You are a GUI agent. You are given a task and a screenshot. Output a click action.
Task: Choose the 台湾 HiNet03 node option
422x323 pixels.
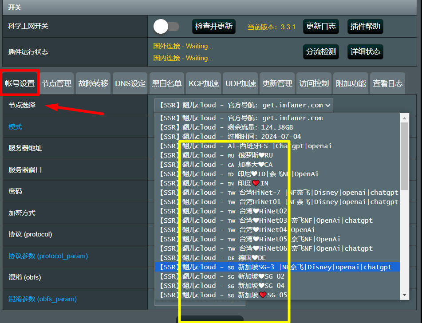click(277, 221)
